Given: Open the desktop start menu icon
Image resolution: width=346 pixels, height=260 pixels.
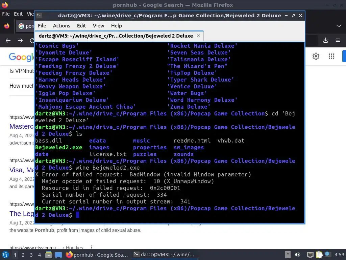Looking at the screenshot, I should pos(5,255).
